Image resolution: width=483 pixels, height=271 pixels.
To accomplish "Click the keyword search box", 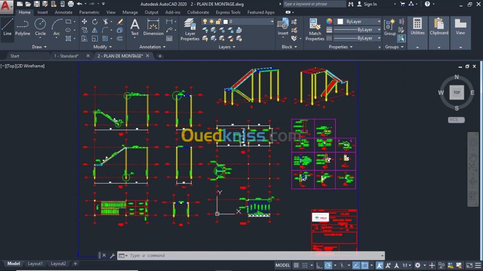I will click(x=314, y=4).
